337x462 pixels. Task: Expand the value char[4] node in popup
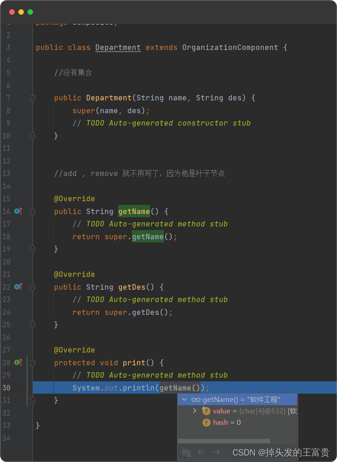195,411
